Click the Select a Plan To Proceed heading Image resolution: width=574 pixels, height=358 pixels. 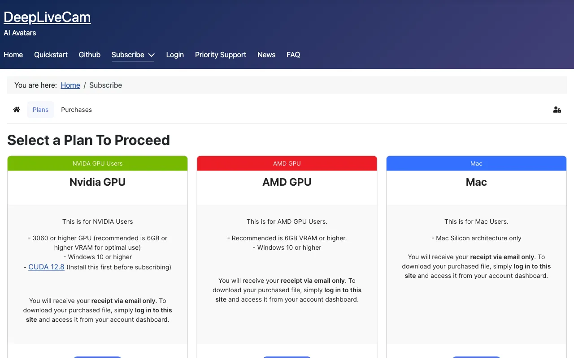(x=88, y=140)
